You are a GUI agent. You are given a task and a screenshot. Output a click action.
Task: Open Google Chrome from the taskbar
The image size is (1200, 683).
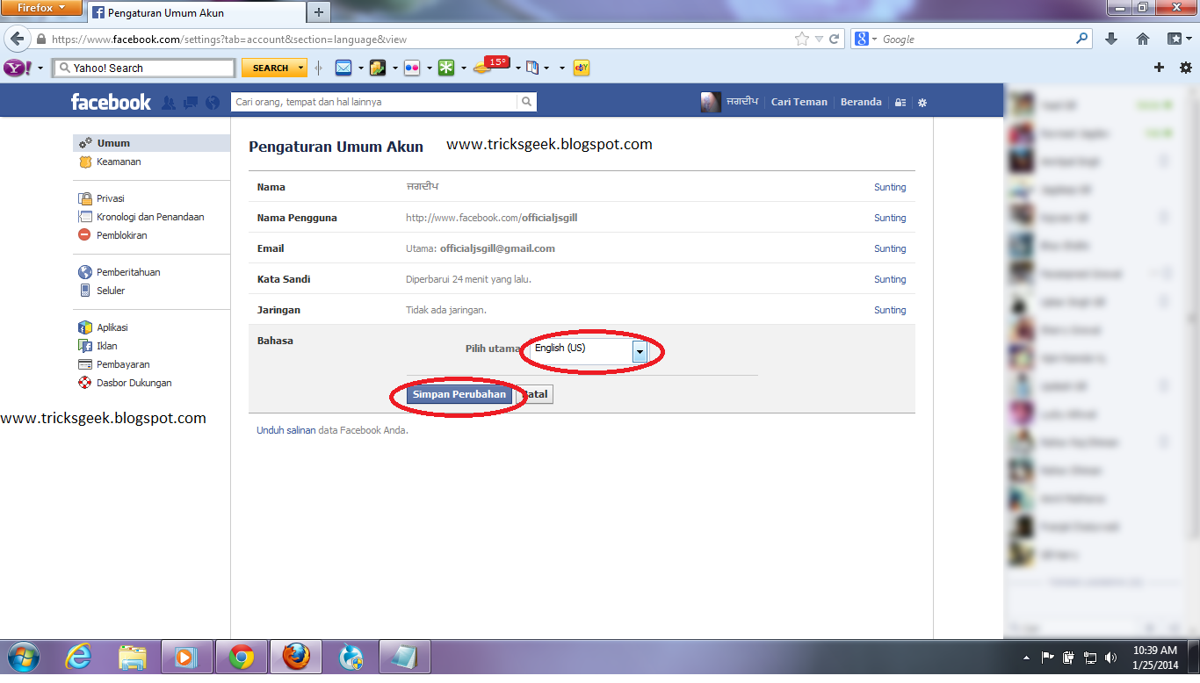point(241,657)
